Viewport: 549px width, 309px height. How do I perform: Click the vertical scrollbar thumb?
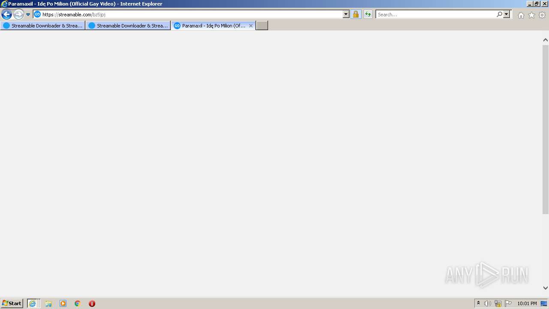546,129
